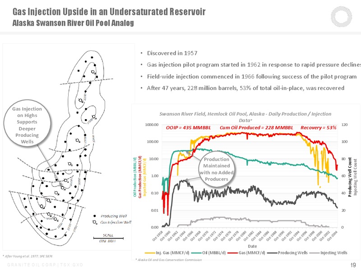Click the circular company logo
The height and width of the screenshot is (270, 361).
[341, 17]
